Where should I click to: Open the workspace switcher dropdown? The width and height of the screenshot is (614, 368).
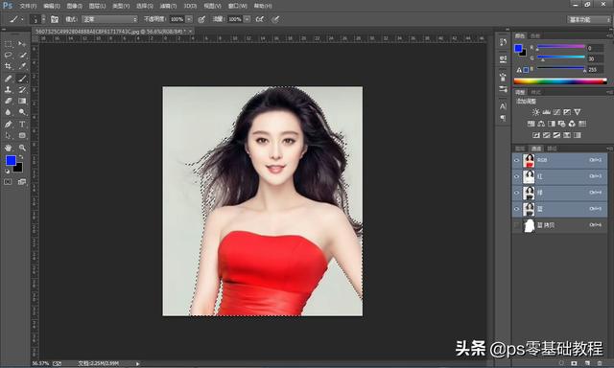589,19
